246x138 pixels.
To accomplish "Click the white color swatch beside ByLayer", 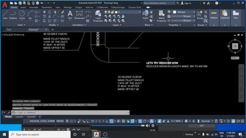I will tap(175, 12).
